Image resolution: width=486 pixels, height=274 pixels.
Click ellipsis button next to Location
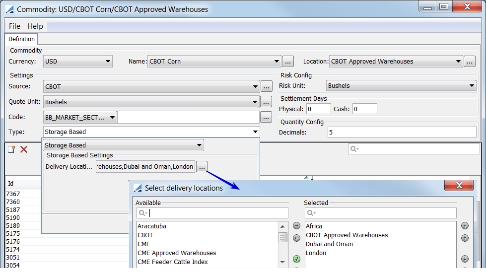tap(470, 62)
